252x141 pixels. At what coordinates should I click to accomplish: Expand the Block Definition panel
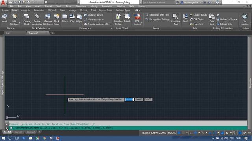(41, 28)
